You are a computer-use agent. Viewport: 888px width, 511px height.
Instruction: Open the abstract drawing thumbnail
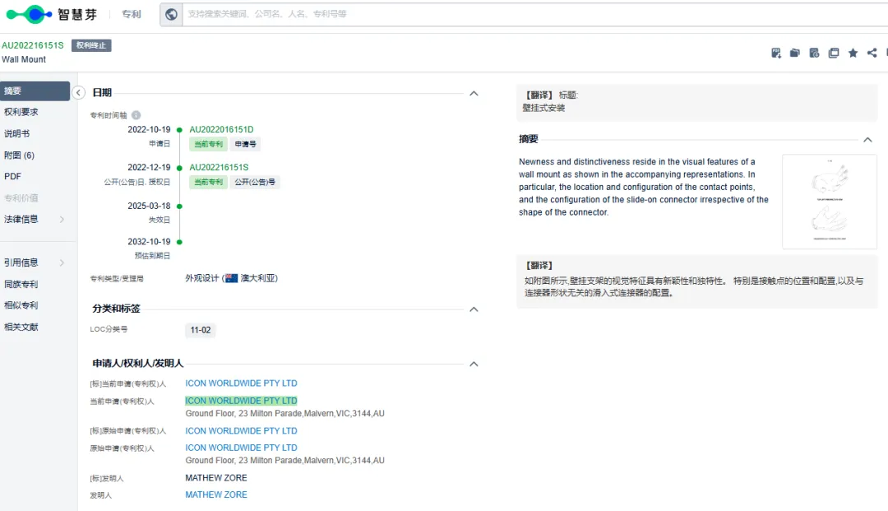[830, 202]
